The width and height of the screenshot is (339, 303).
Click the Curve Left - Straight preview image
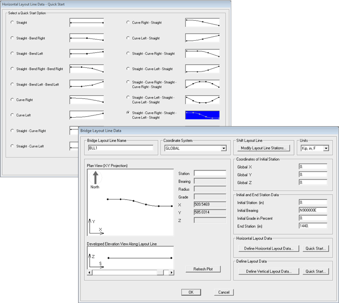click(202, 38)
